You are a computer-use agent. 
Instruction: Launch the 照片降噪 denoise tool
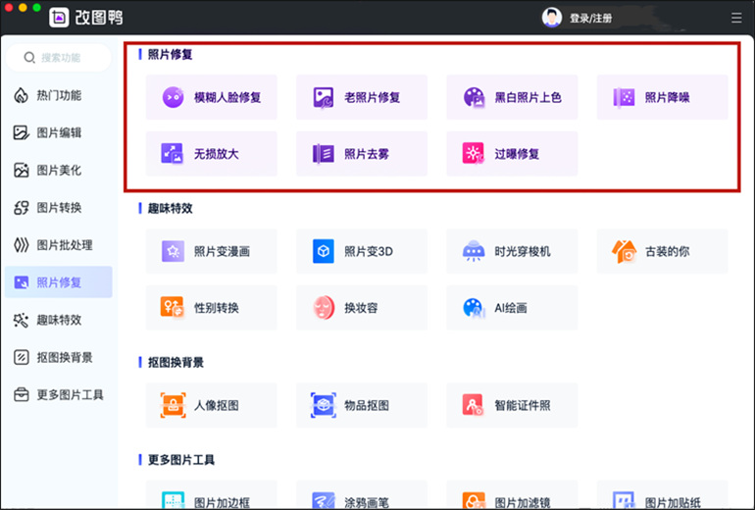click(x=662, y=97)
